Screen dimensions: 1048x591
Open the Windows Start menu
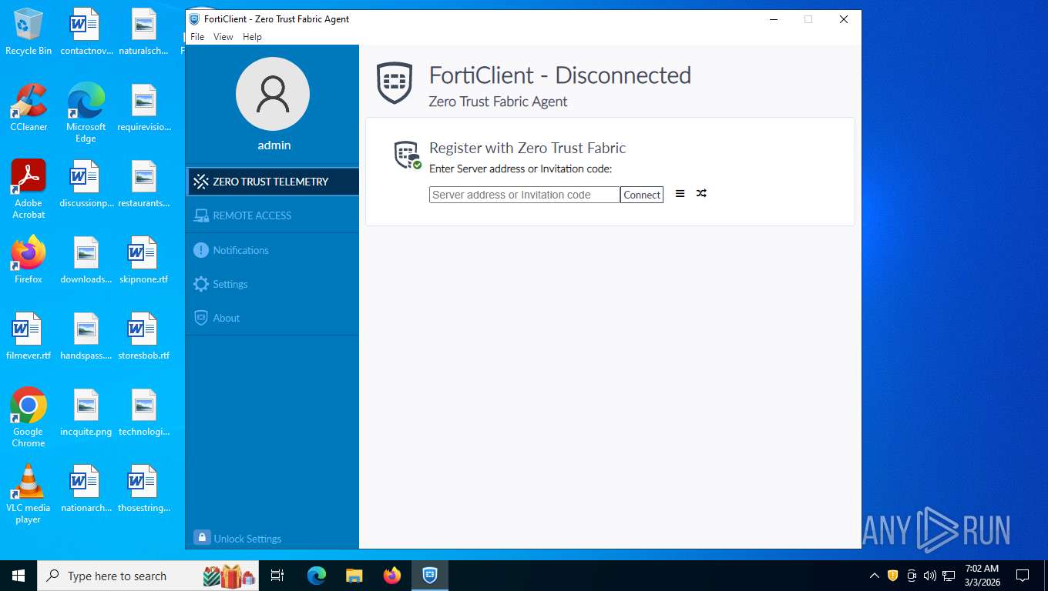18,576
